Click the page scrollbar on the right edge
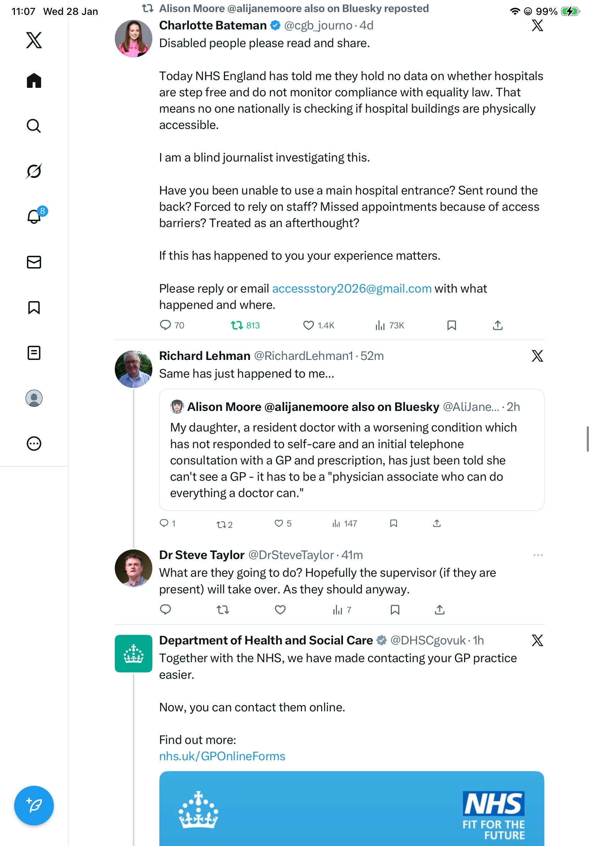 [588, 439]
